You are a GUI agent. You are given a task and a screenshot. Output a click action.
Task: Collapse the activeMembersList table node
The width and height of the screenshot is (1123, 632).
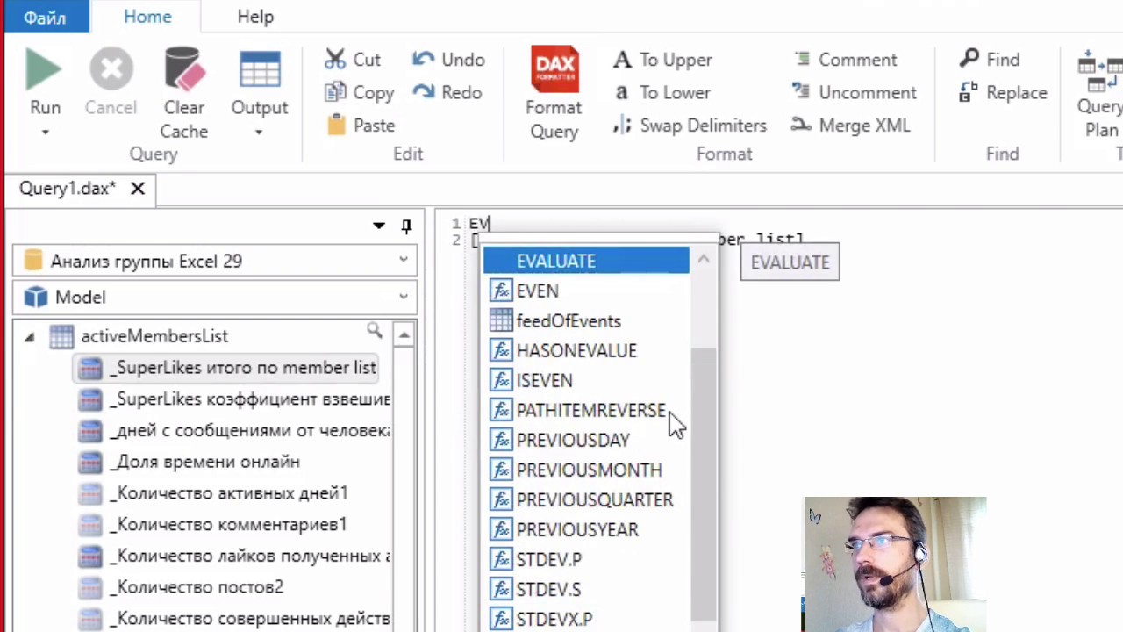click(x=29, y=336)
